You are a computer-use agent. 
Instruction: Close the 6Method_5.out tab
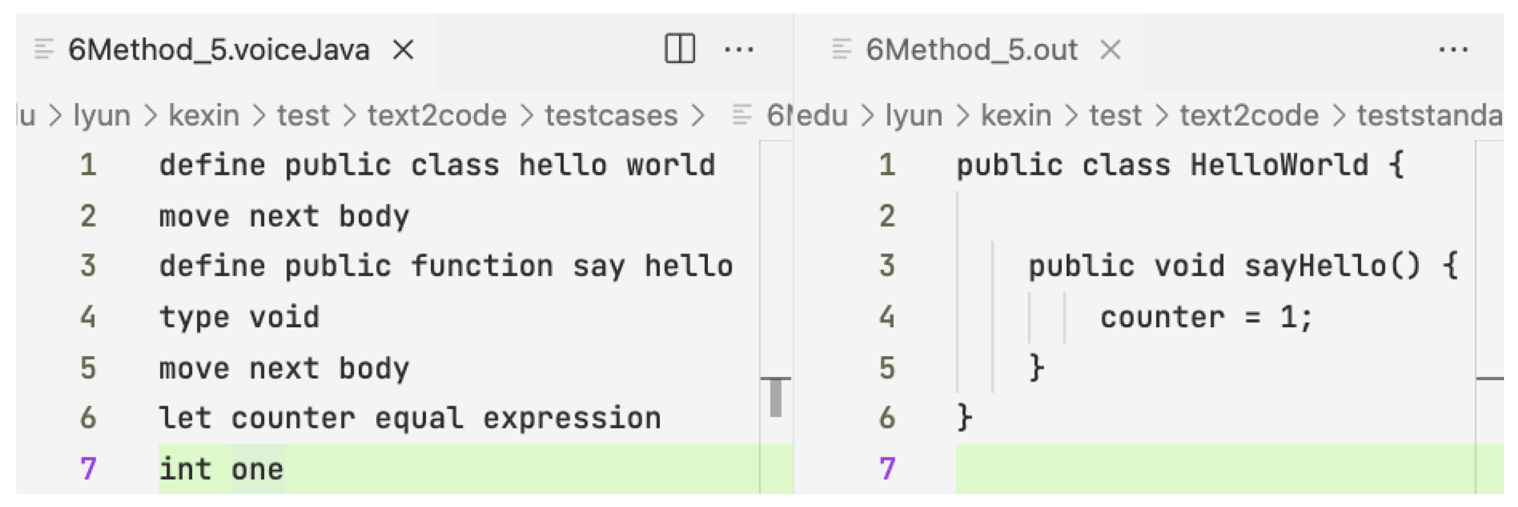click(x=1111, y=50)
